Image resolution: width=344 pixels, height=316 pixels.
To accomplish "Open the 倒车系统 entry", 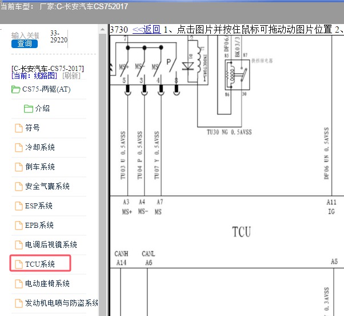I will (40, 167).
